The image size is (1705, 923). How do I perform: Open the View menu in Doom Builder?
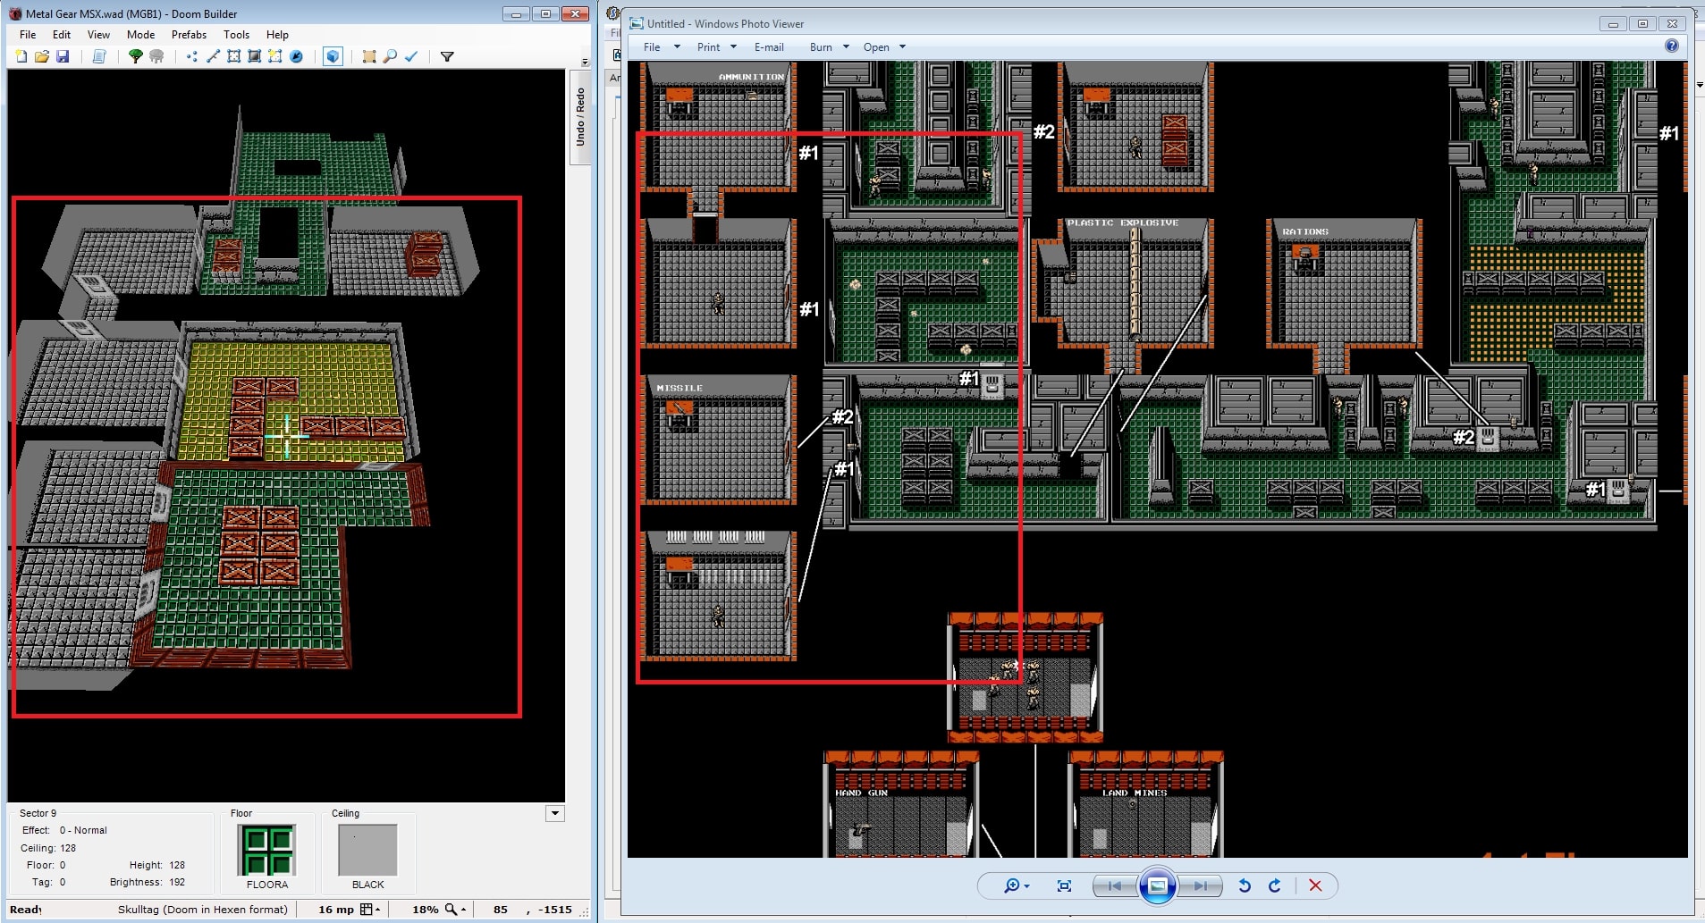[98, 35]
